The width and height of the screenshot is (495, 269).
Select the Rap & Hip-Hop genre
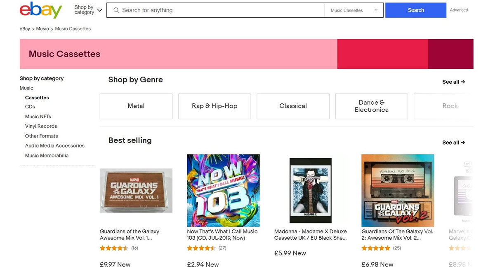tap(214, 106)
